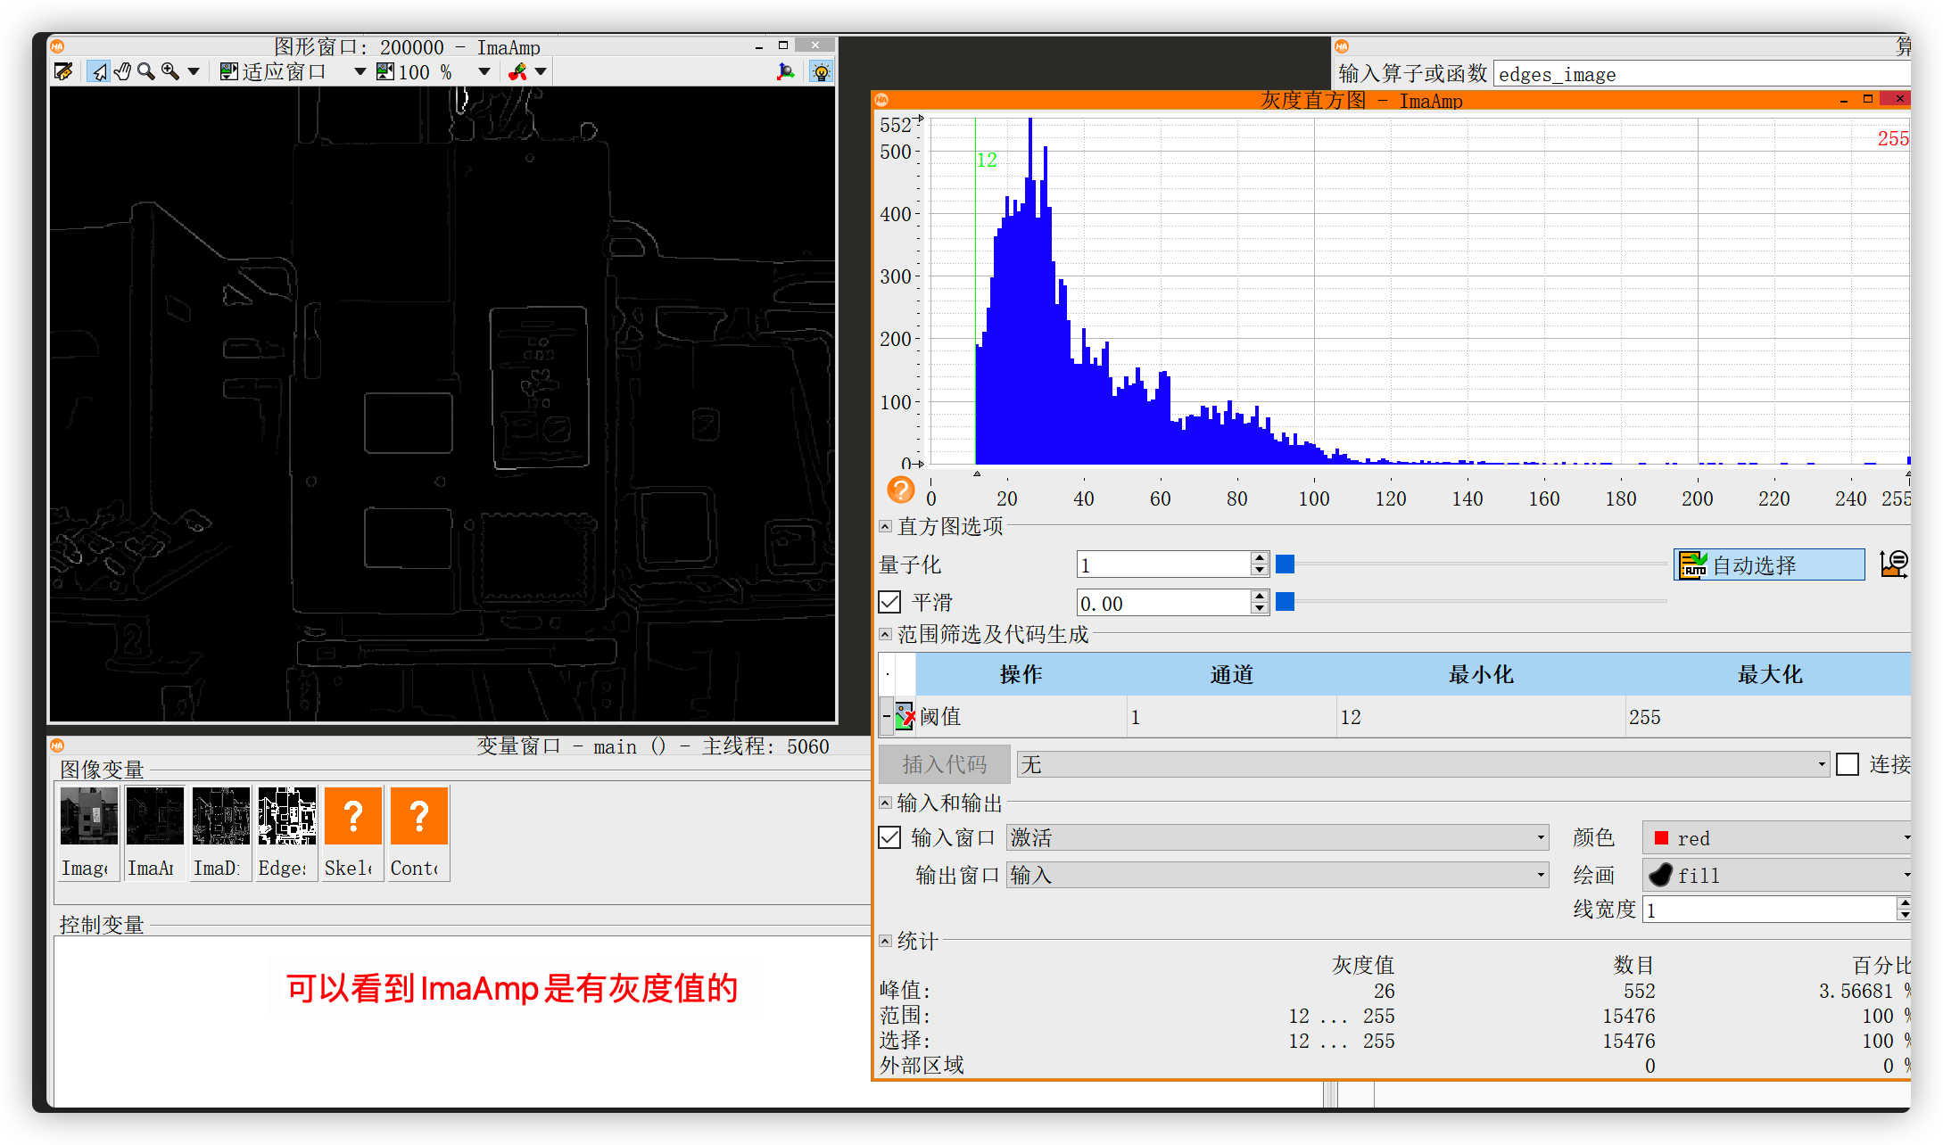
Task: Open display parameters via the pen icon
Action: pyautogui.click(x=63, y=71)
